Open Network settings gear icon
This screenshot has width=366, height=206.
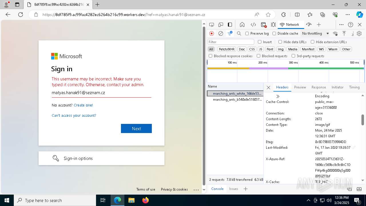pos(359,33)
